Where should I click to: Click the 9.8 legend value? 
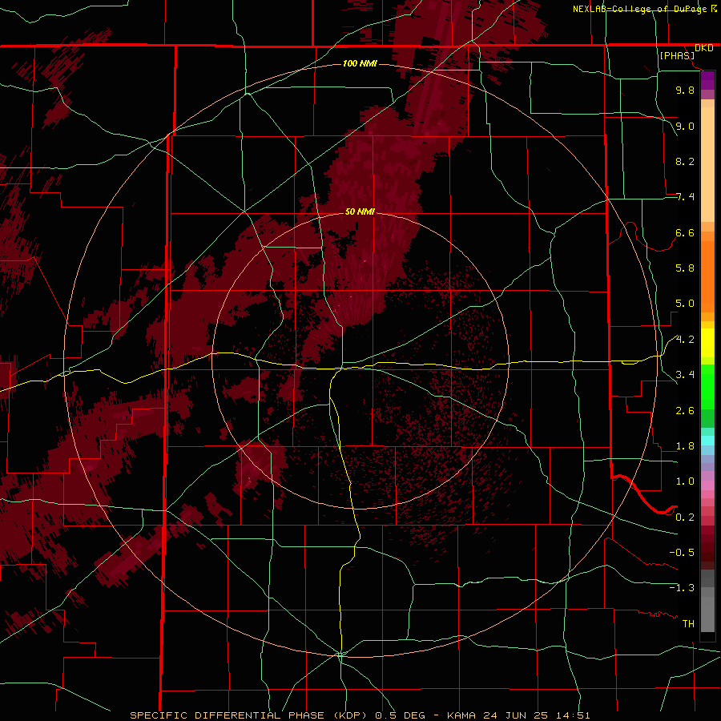(x=685, y=90)
